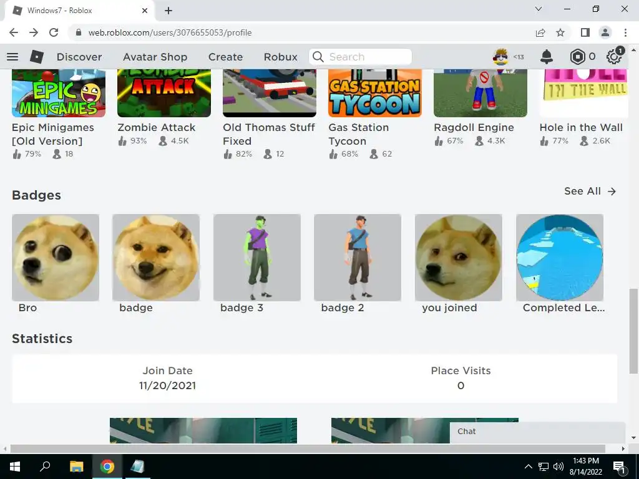The width and height of the screenshot is (639, 479).
Task: Click the vertical page scrollbar thumb
Action: tap(633, 331)
